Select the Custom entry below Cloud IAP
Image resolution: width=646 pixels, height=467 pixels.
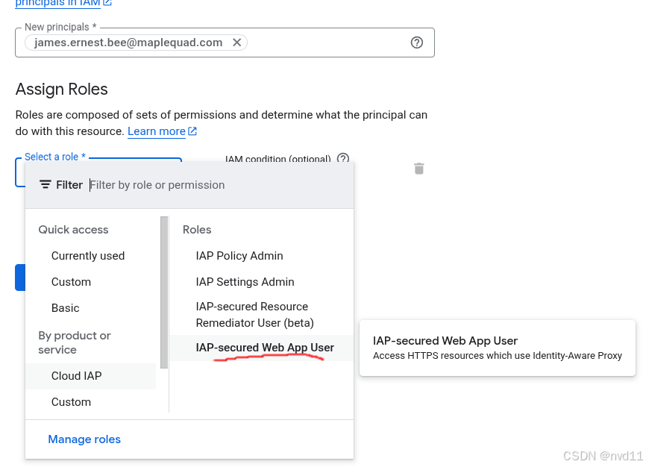click(91, 402)
